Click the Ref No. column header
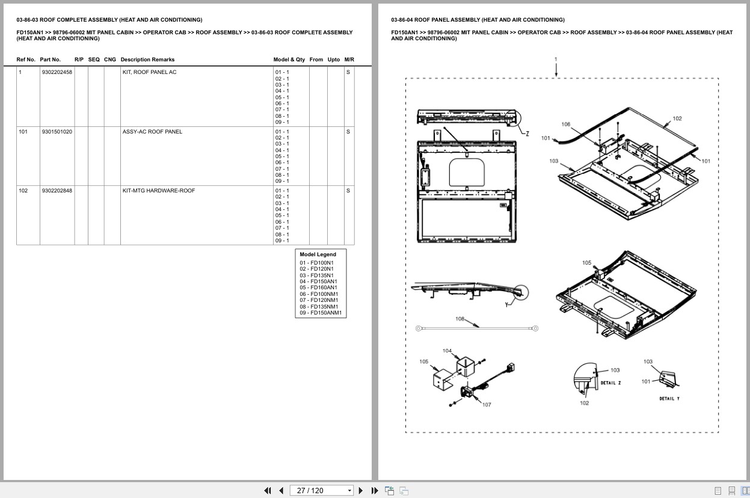 [x=26, y=60]
